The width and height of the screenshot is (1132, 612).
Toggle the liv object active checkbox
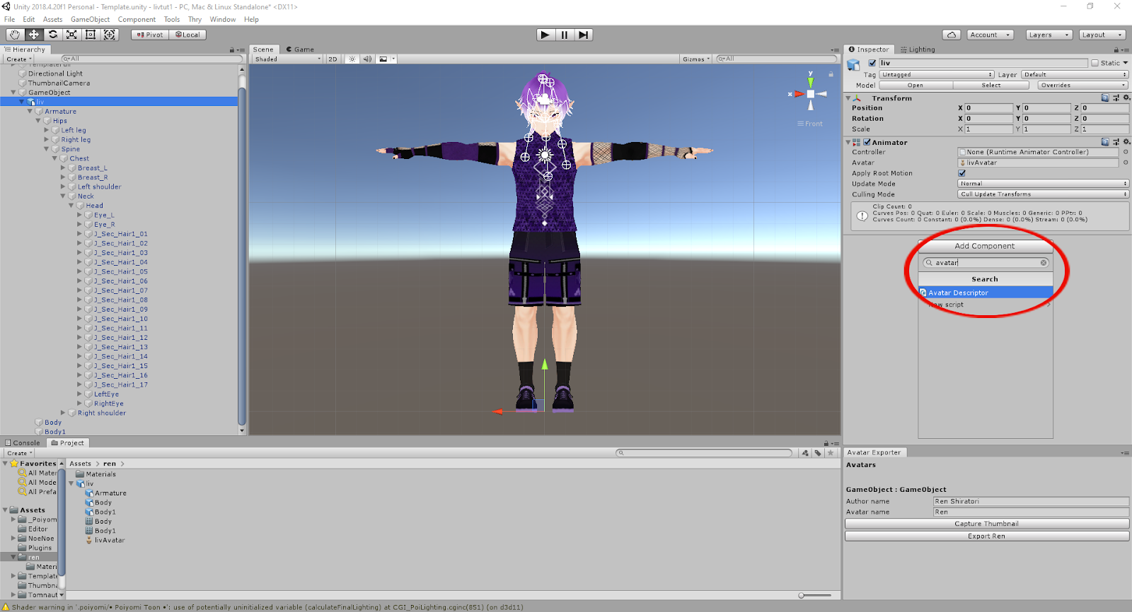click(872, 63)
